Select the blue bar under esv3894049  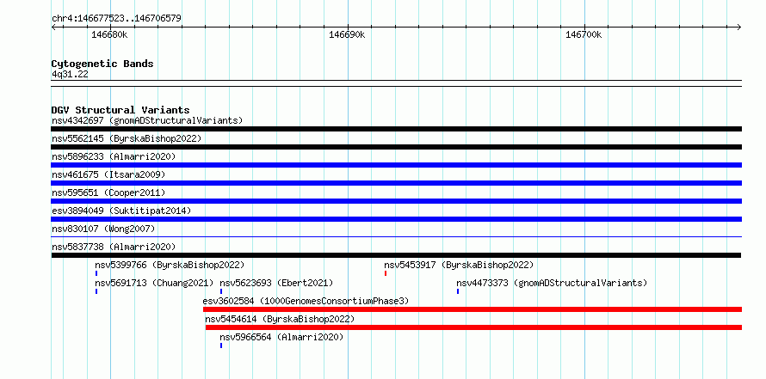click(397, 219)
